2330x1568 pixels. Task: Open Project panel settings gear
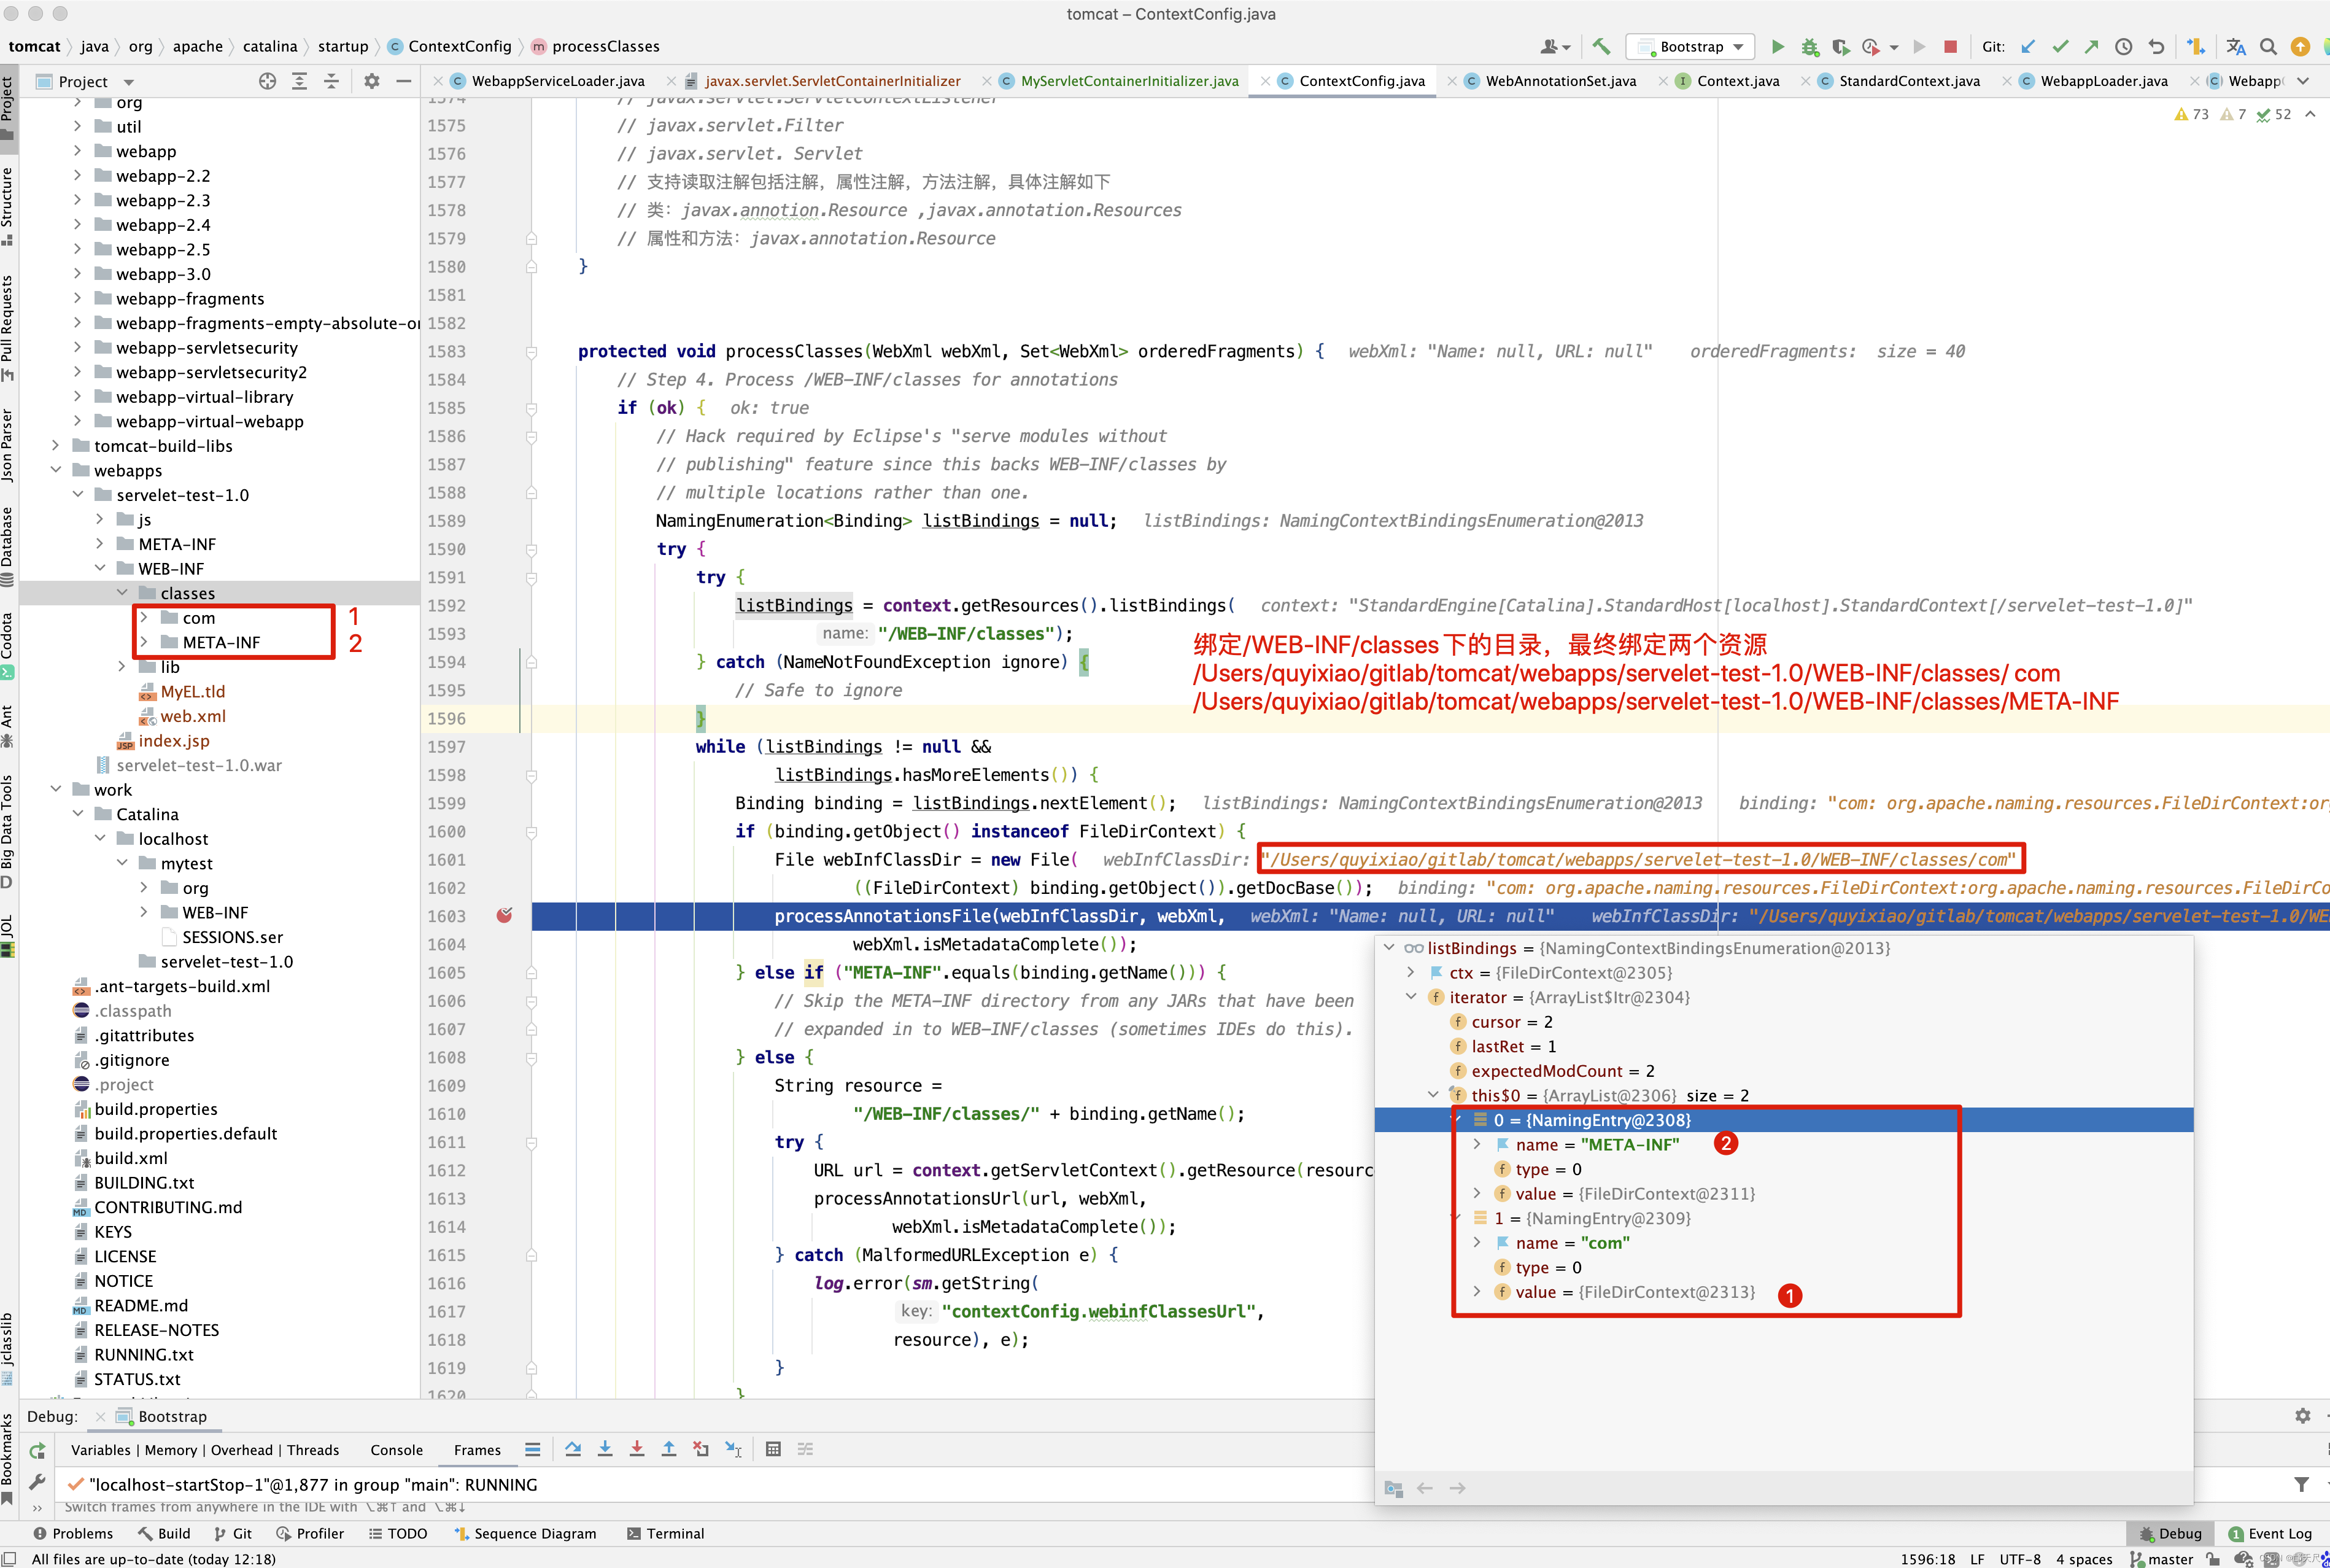tap(372, 81)
